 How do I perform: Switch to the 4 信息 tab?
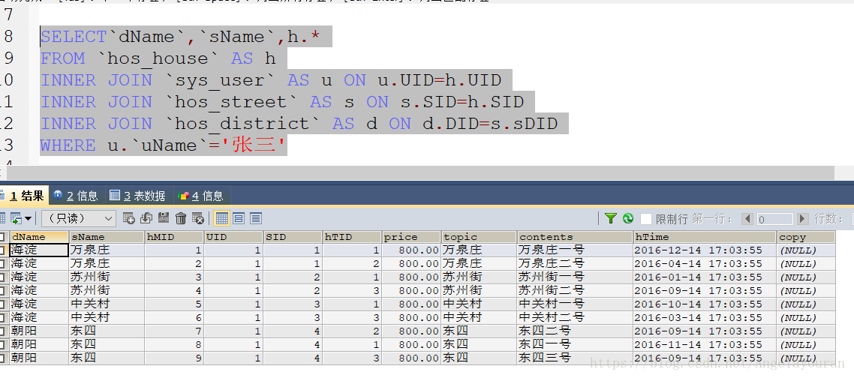201,196
